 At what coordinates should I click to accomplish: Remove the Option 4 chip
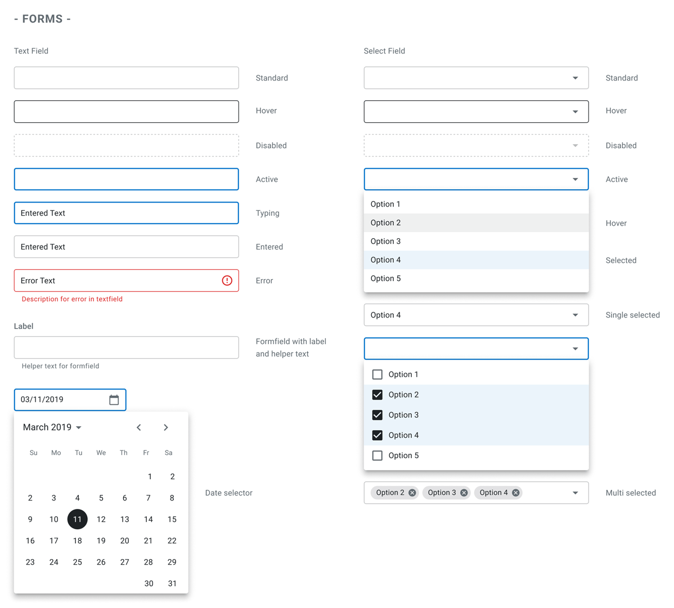516,493
